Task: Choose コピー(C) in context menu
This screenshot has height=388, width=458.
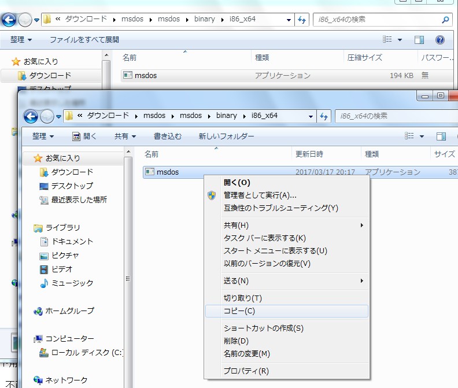Action: coord(287,311)
